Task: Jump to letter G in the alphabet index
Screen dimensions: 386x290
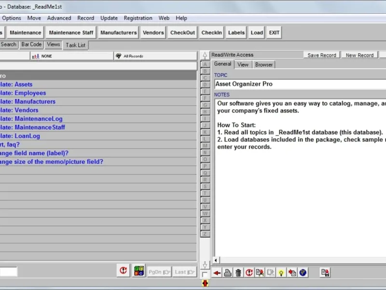Action: tap(205, 105)
